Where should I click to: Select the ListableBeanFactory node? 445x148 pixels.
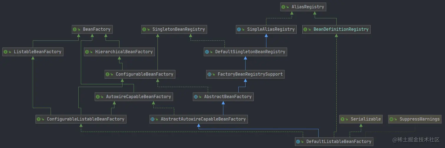[33, 52]
